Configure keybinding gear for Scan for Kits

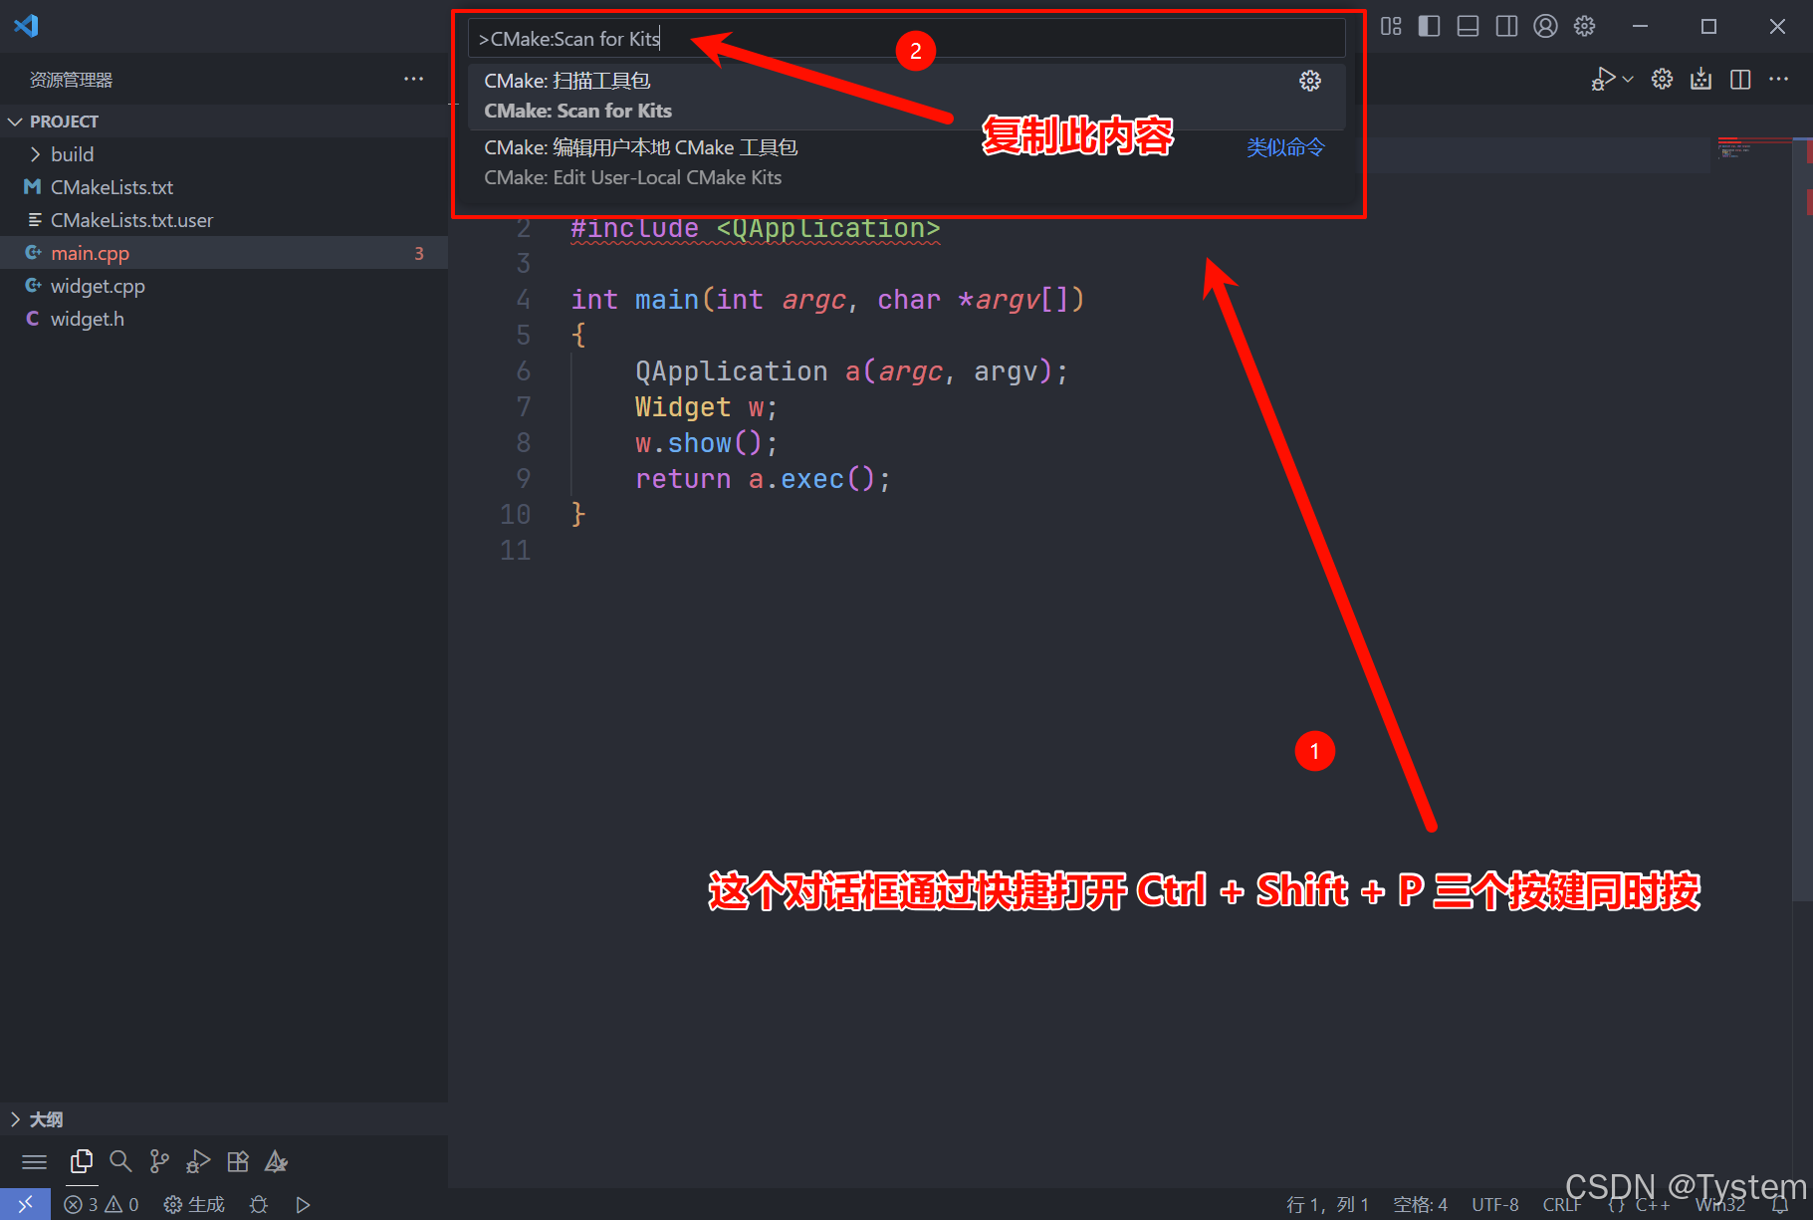click(x=1310, y=81)
